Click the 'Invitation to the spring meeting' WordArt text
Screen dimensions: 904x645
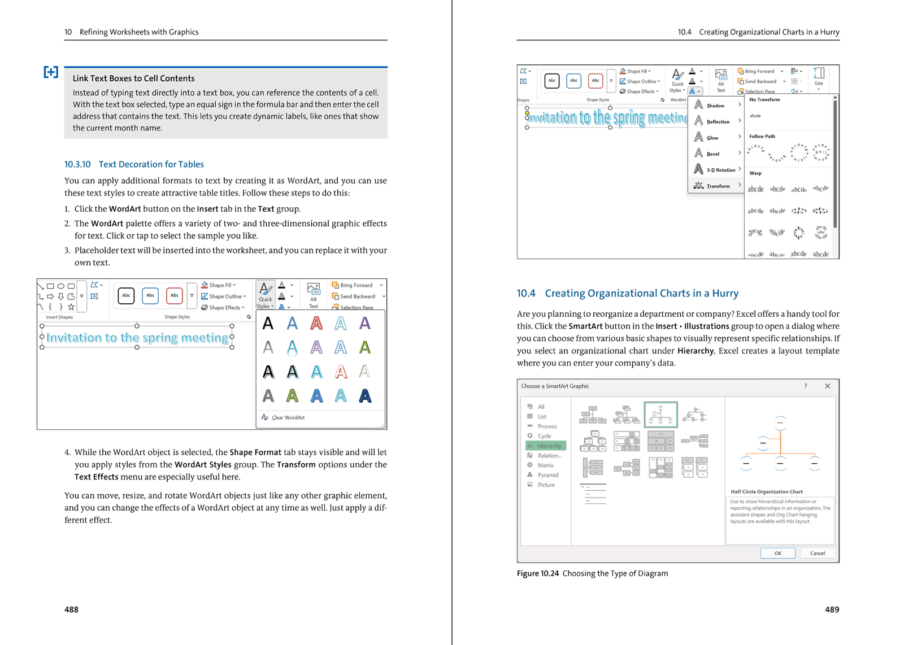pos(137,337)
